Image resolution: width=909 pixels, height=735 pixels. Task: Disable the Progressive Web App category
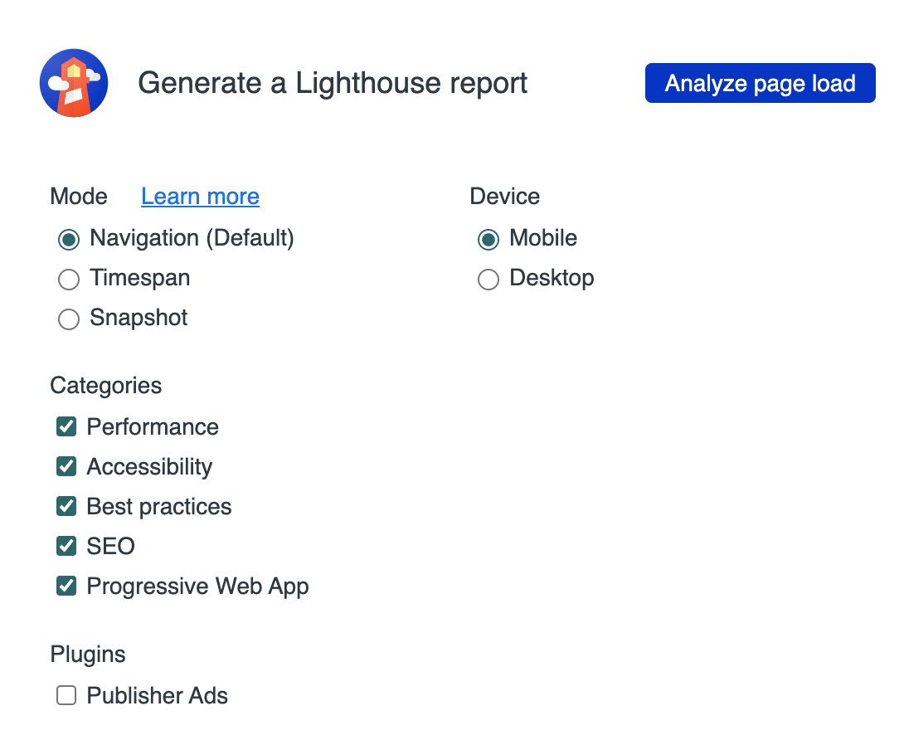click(66, 586)
